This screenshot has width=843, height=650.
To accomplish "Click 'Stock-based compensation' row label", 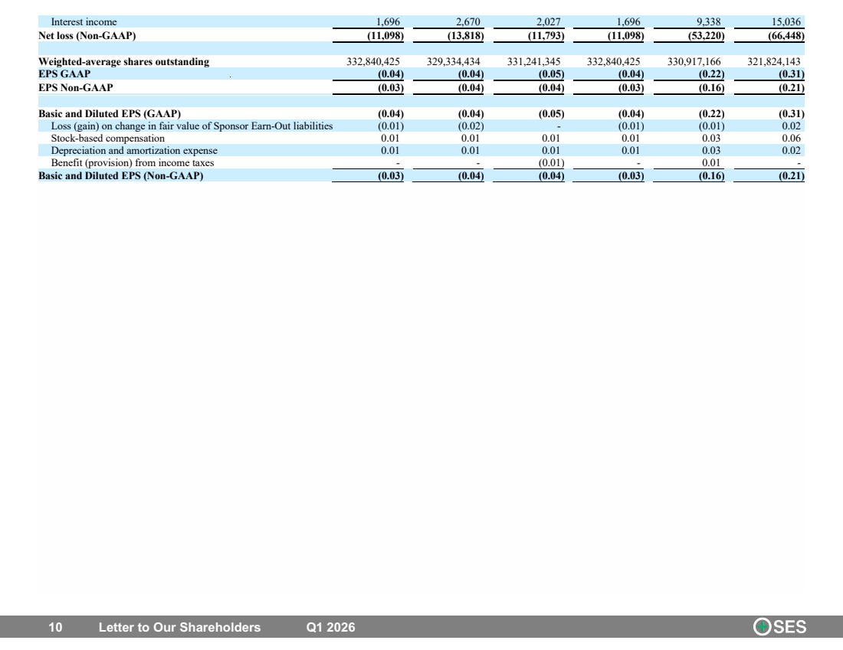I will click(x=108, y=139).
